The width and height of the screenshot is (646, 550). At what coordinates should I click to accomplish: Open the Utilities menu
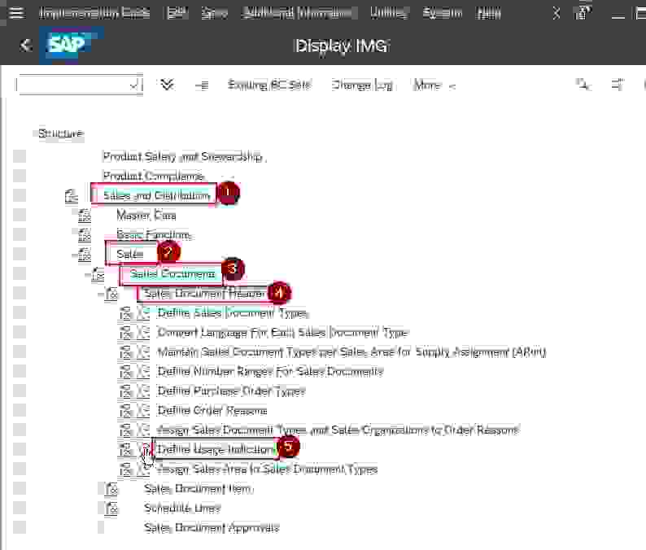388,13
